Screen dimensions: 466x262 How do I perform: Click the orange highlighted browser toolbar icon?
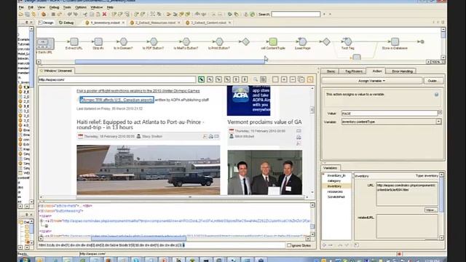(x=310, y=79)
